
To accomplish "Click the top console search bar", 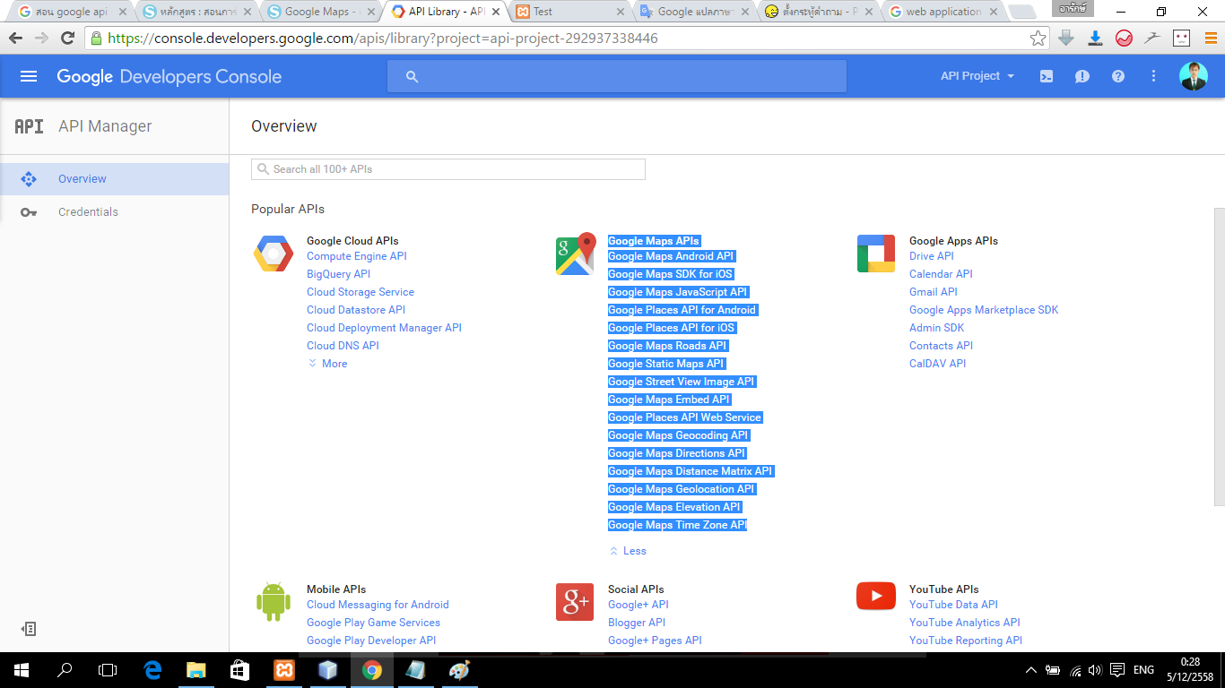I will click(617, 76).
